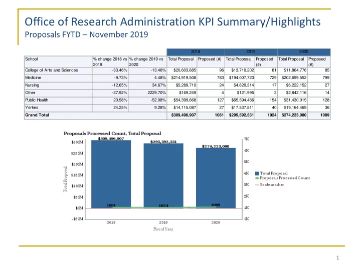Click the -9.73% cell in Medicine row

pos(110,78)
